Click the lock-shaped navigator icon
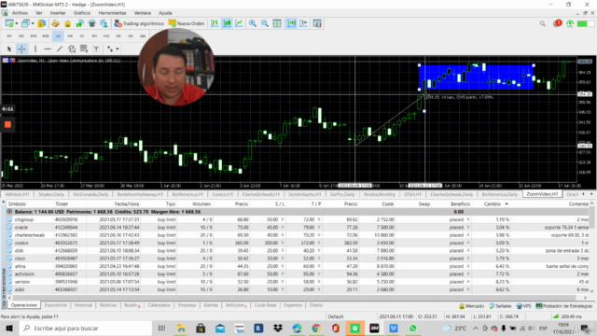The width and height of the screenshot is (597, 336). tap(68, 23)
